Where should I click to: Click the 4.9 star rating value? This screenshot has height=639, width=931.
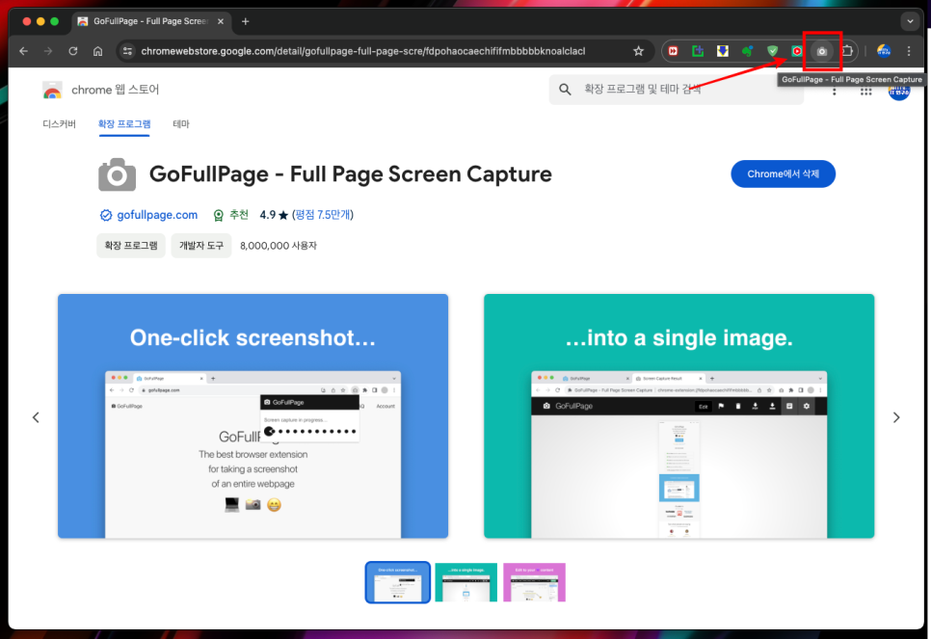click(267, 215)
